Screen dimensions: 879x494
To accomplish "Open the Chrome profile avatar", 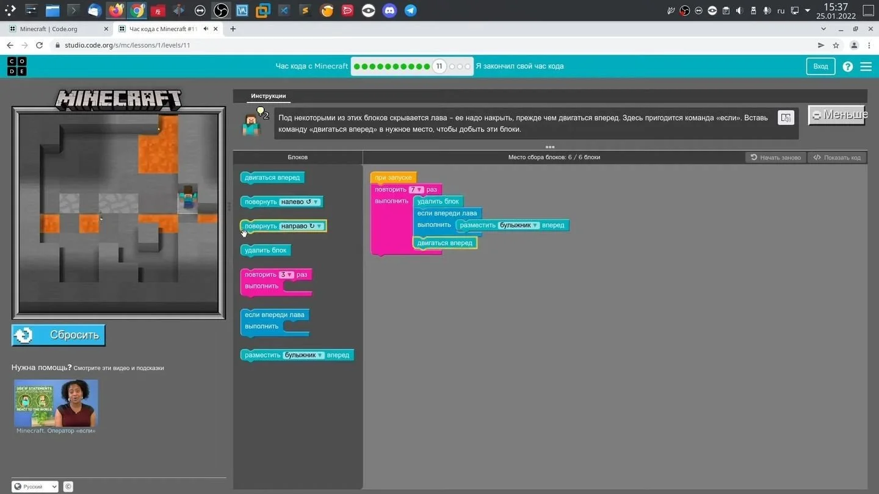I will pos(854,45).
